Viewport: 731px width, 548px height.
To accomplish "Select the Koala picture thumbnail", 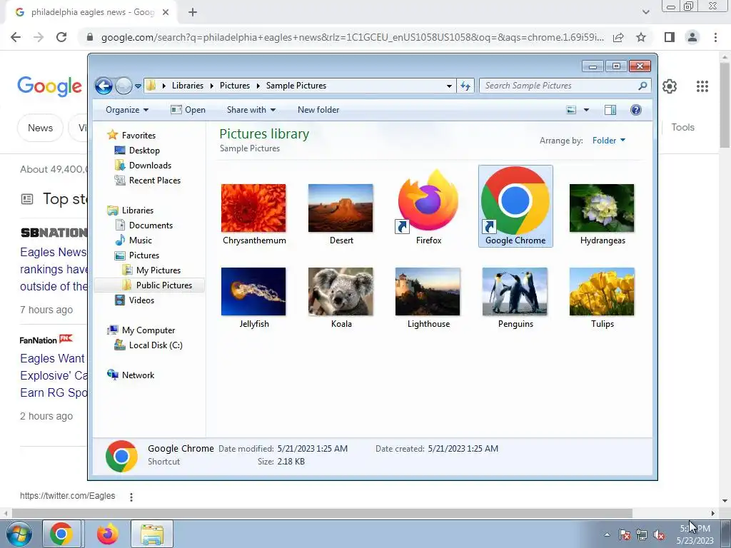I will point(341,292).
